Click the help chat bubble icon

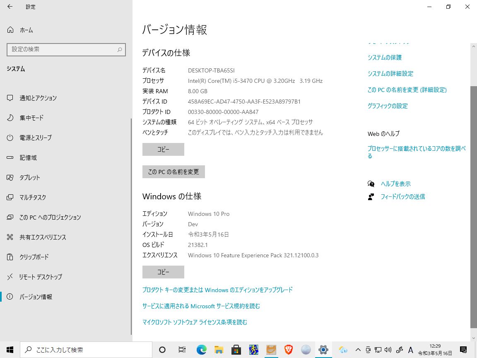(x=371, y=184)
